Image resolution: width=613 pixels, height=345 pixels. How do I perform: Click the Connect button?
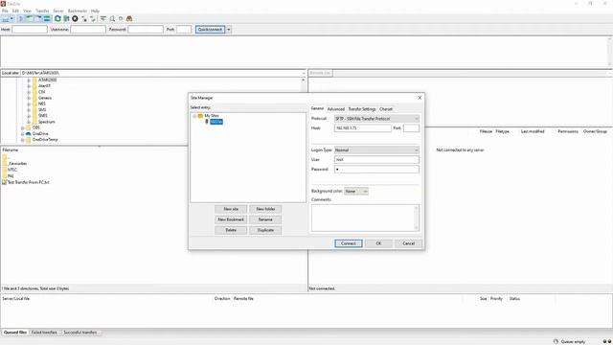349,243
